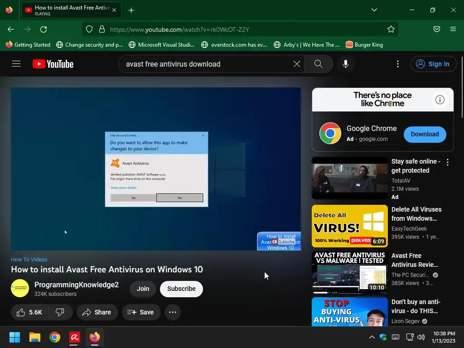Image resolution: width=464 pixels, height=348 pixels.
Task: Open Arby's bookmark
Action: (306, 45)
